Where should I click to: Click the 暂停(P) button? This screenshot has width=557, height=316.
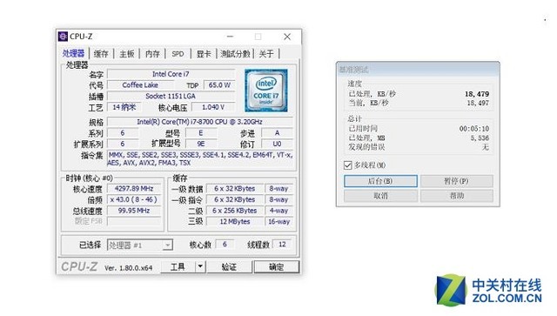point(456,181)
